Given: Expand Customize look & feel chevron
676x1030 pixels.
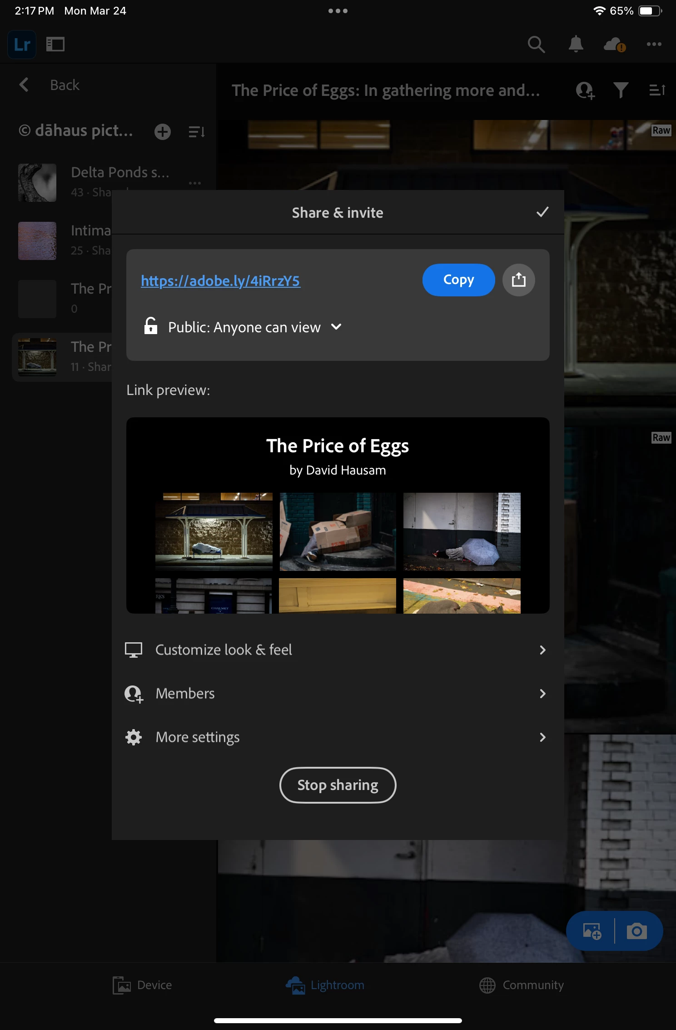Looking at the screenshot, I should (542, 650).
